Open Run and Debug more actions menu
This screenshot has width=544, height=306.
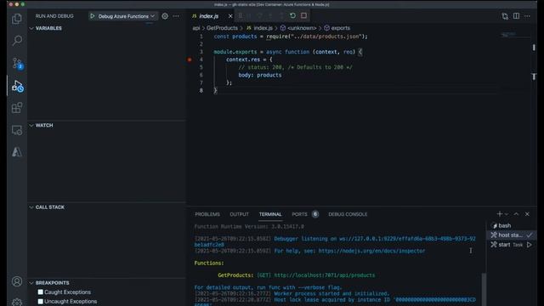[x=176, y=16]
